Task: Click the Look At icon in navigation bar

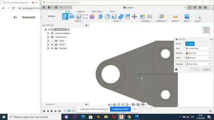Action: pos(114,104)
